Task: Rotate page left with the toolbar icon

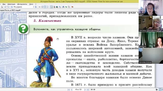Action: pos(5,7)
